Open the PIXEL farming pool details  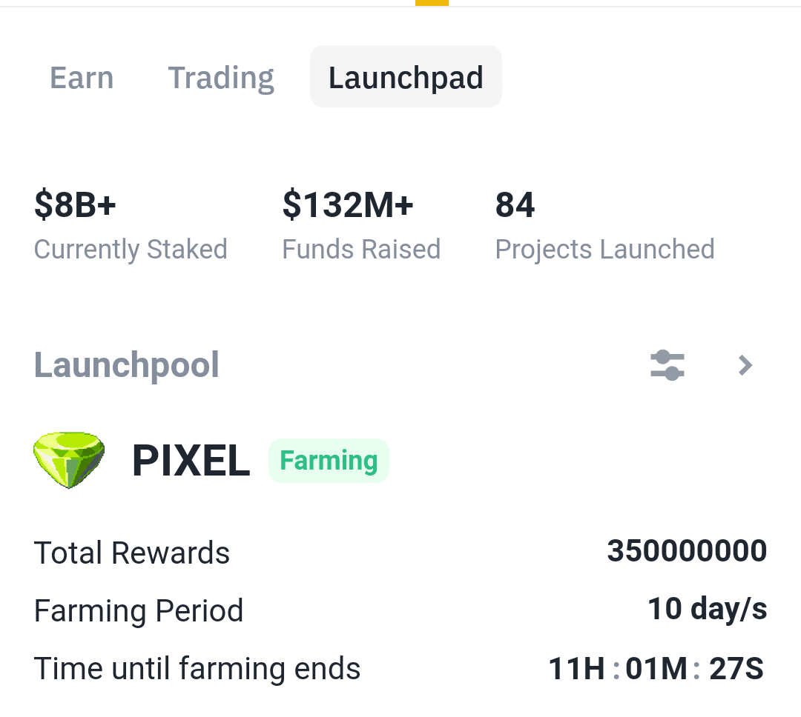[x=191, y=460]
